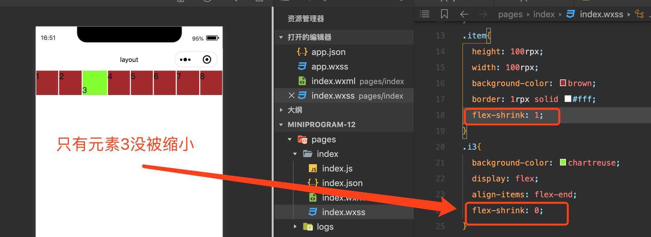
Task: Navigate back with the left arrow
Action: point(464,14)
